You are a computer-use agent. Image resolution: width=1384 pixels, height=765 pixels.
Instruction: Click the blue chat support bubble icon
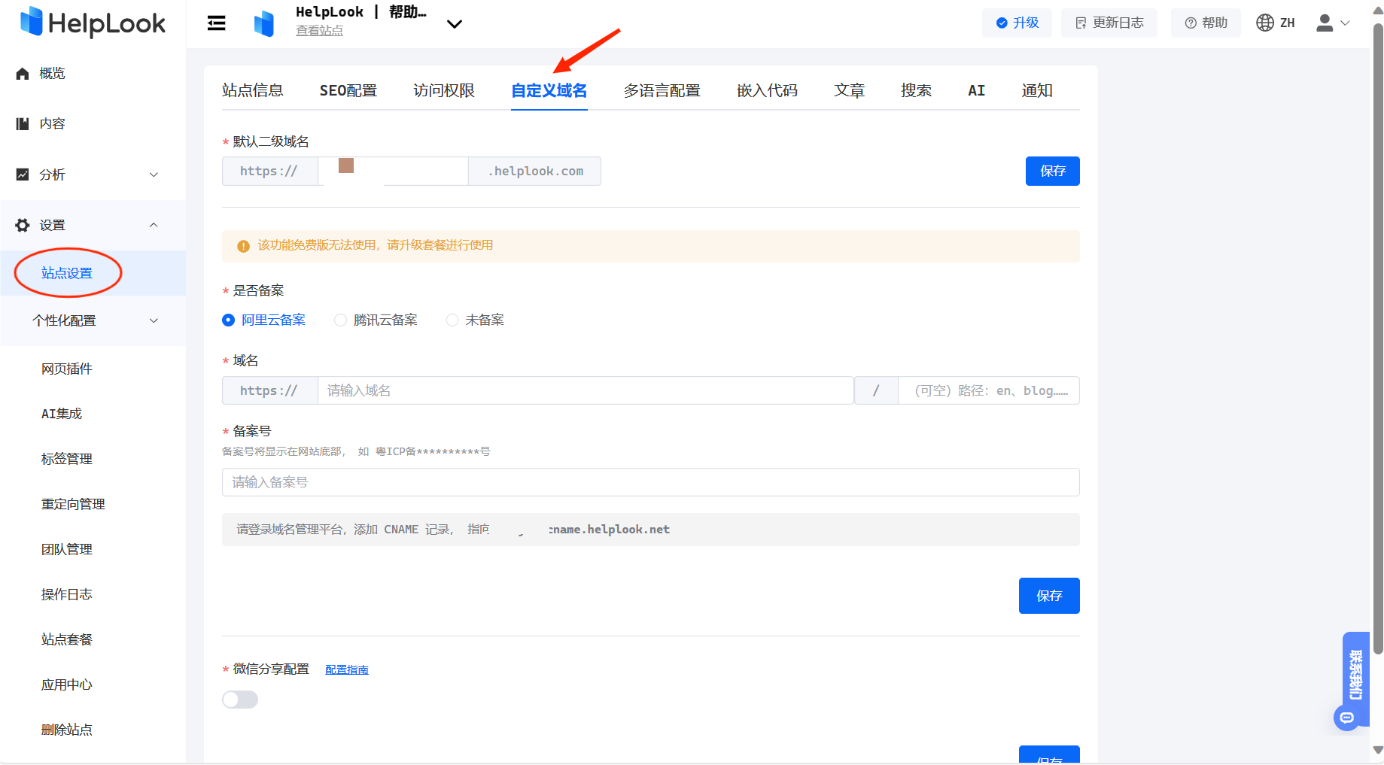tap(1346, 718)
